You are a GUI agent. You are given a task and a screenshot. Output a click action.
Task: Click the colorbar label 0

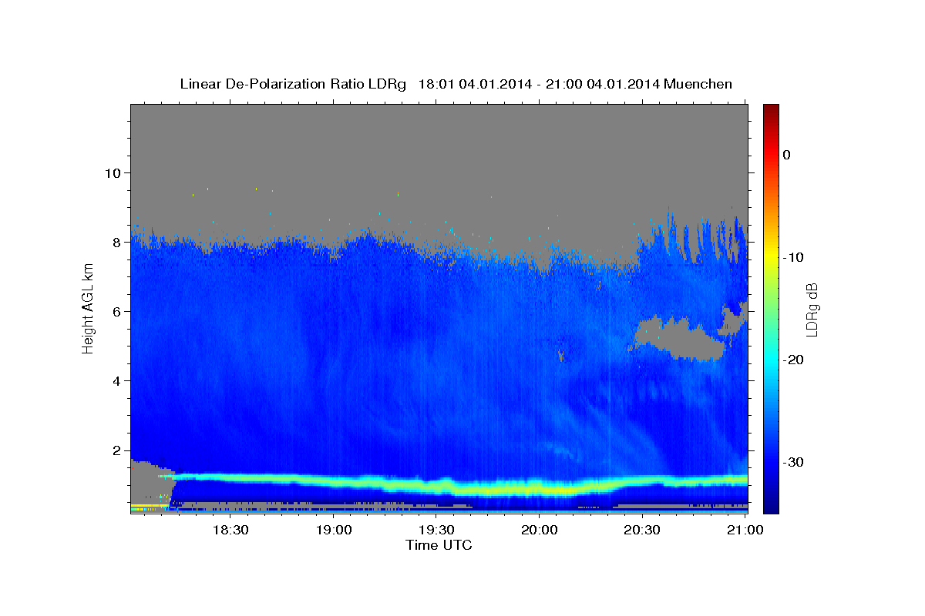[x=787, y=155]
